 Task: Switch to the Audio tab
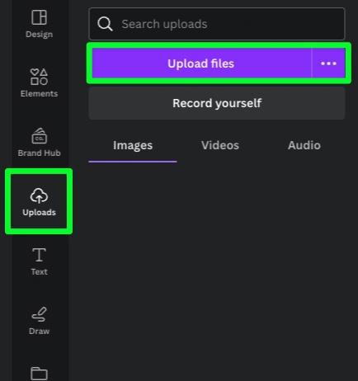304,145
